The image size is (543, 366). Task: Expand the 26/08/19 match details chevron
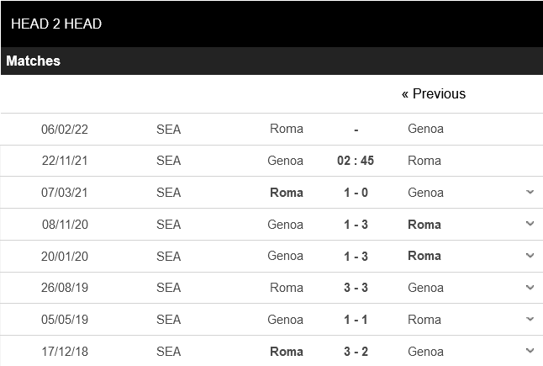click(x=530, y=288)
